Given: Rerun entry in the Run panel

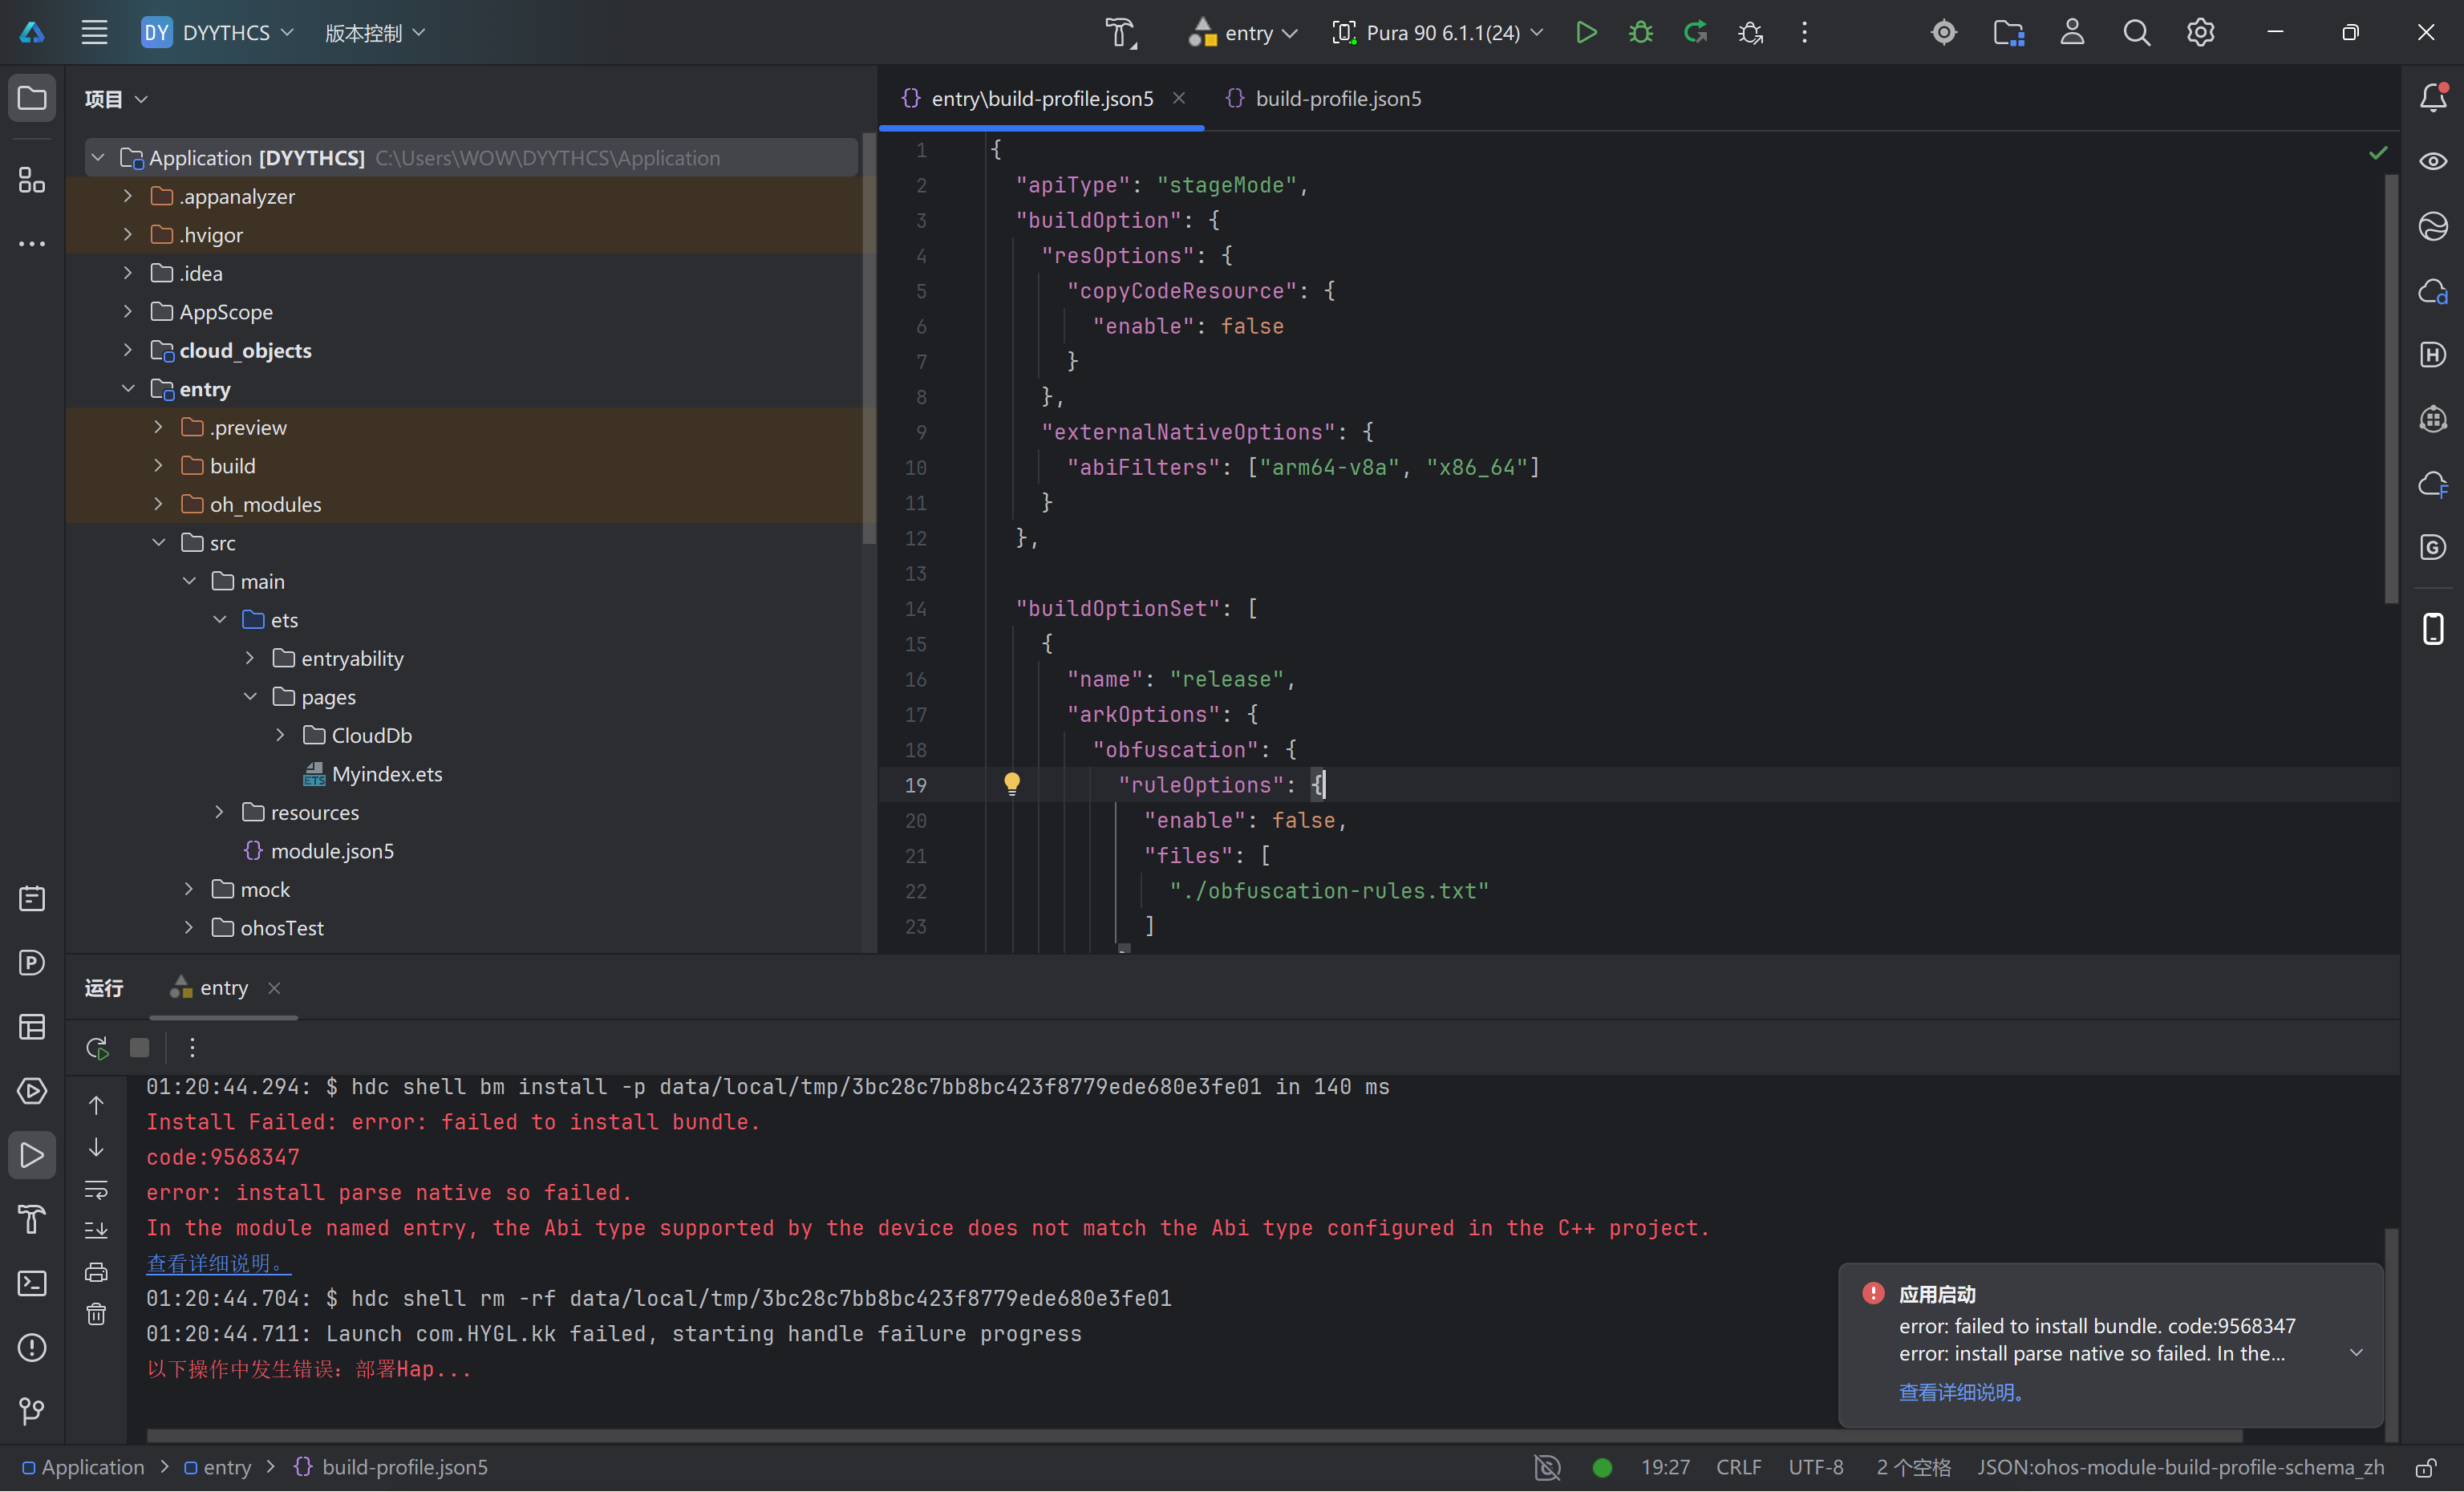Looking at the screenshot, I should point(97,1047).
